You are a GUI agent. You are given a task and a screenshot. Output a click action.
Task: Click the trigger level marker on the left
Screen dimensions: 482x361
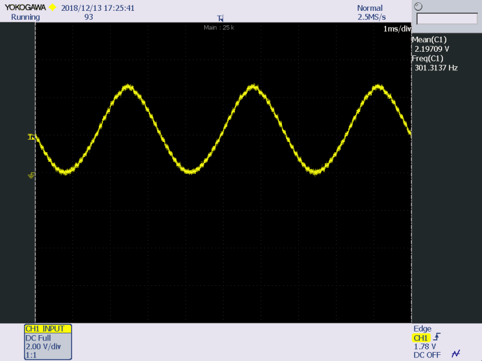point(31,136)
